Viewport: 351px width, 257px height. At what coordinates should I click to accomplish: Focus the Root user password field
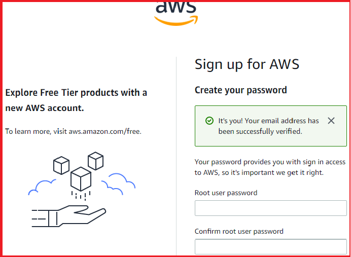click(x=270, y=208)
